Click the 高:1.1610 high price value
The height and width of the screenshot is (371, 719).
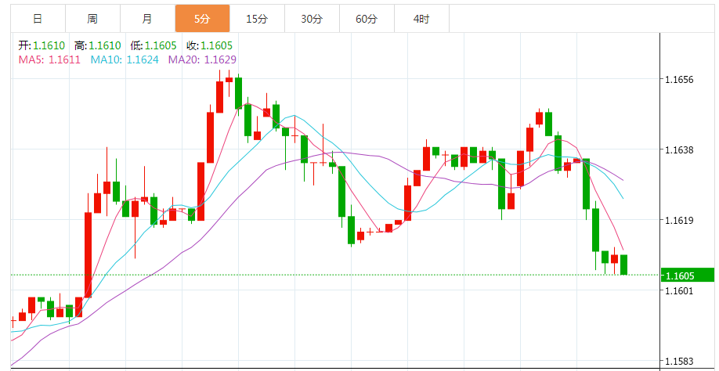pyautogui.click(x=98, y=45)
